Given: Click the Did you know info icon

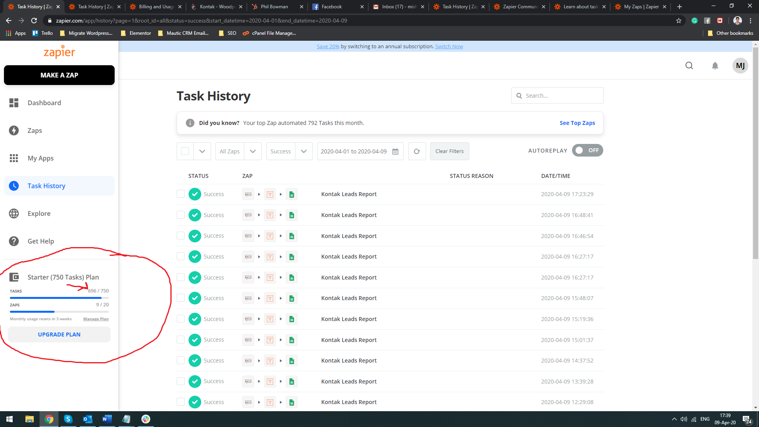Looking at the screenshot, I should click(190, 123).
